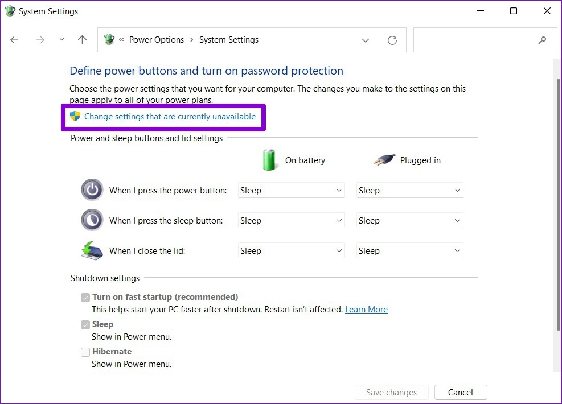Click Power Options in the breadcrumb
The width and height of the screenshot is (562, 404).
tap(157, 40)
